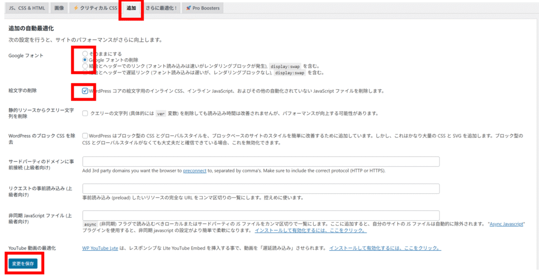Click the 追加の自動最適化 heading text
The height and width of the screenshot is (277, 539).
(x=31, y=28)
